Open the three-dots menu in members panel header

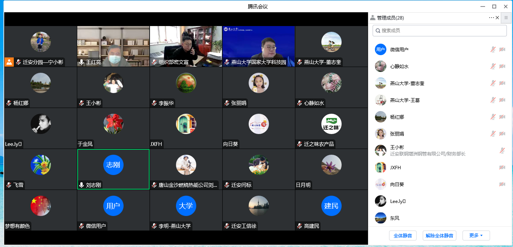click(x=491, y=18)
